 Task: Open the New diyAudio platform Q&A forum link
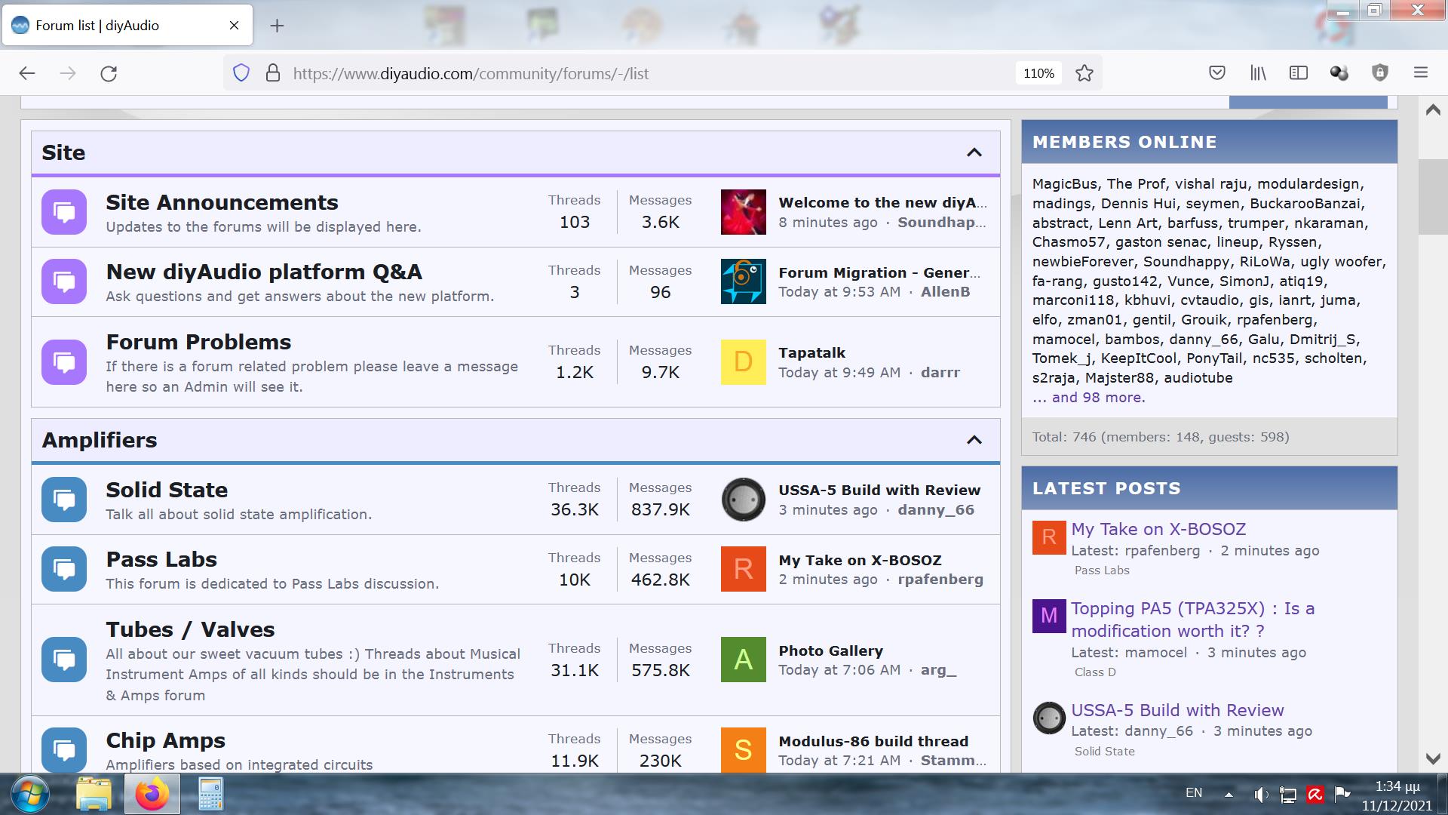point(264,272)
